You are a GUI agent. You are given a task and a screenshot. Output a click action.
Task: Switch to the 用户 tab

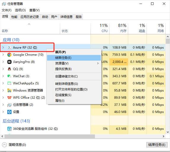pyautogui.click(x=54, y=17)
